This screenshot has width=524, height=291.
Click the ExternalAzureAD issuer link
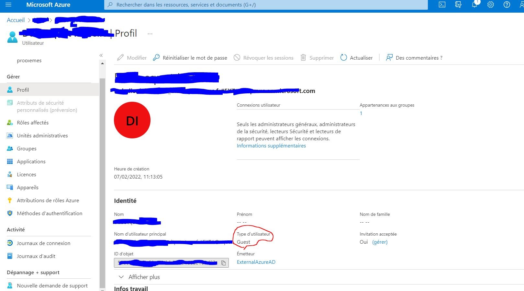click(x=256, y=262)
